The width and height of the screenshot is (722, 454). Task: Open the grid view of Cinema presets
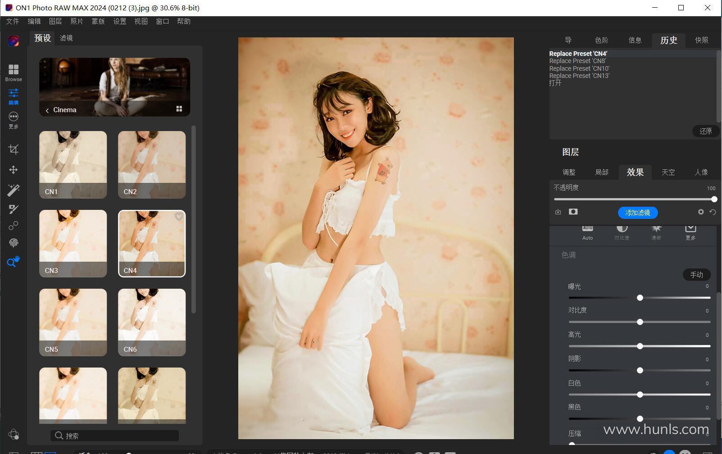pyautogui.click(x=179, y=109)
